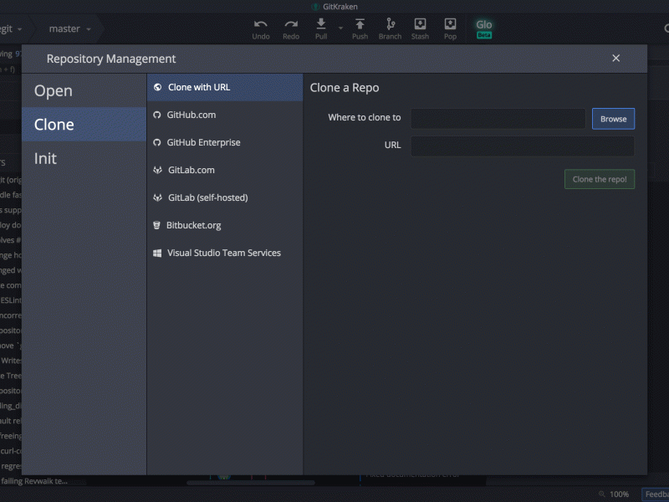
Task: Click the GitHub.com octocat icon
Action: click(x=157, y=115)
